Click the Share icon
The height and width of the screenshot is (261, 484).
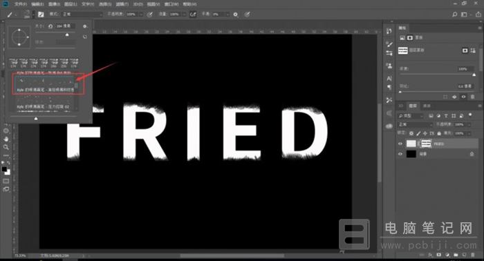point(478,14)
